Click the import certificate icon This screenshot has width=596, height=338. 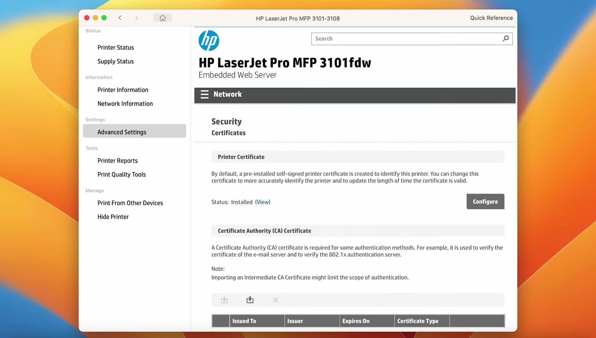click(250, 300)
